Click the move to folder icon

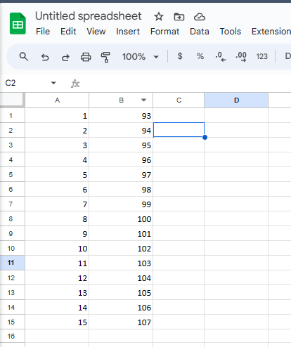click(x=179, y=17)
